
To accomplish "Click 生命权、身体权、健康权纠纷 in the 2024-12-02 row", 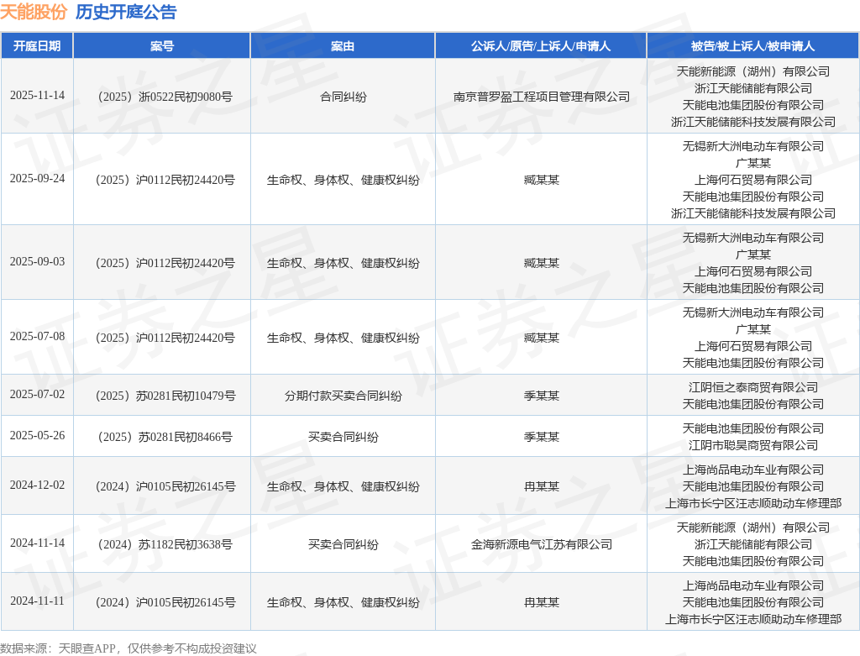I will coord(343,486).
